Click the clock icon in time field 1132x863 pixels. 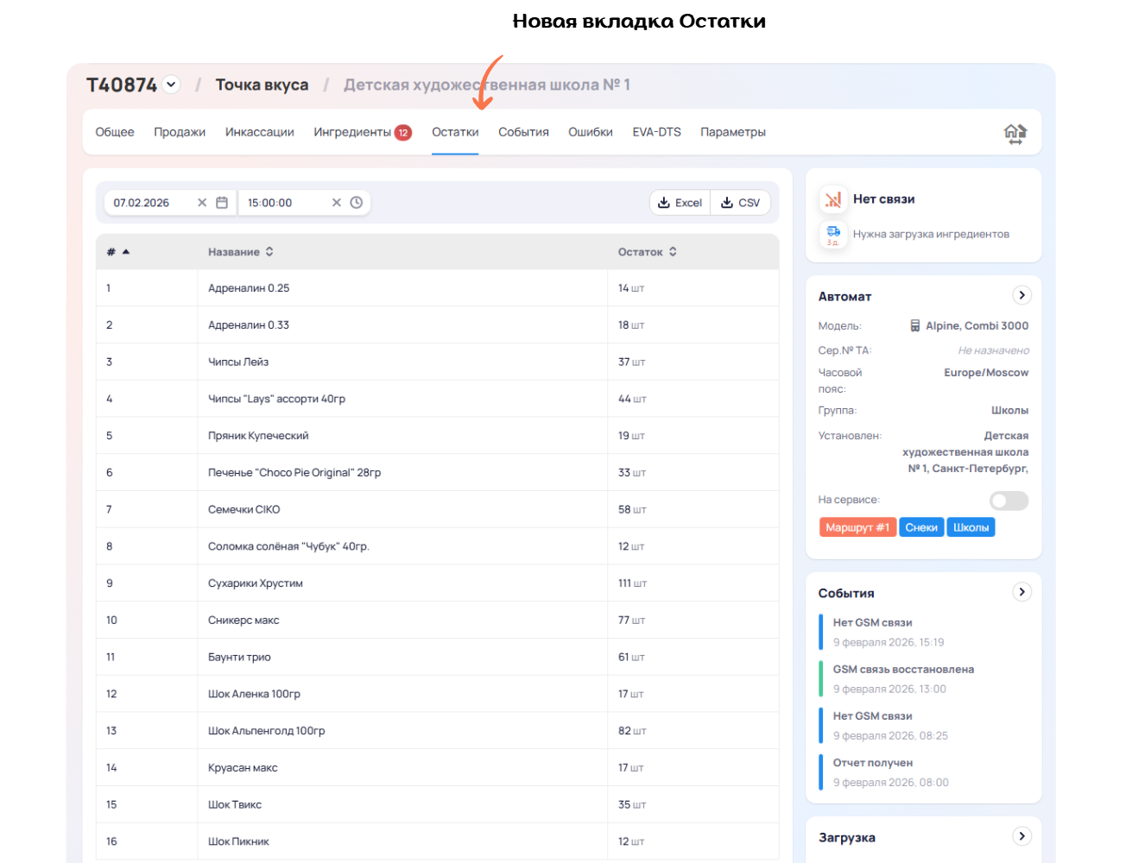tap(357, 203)
